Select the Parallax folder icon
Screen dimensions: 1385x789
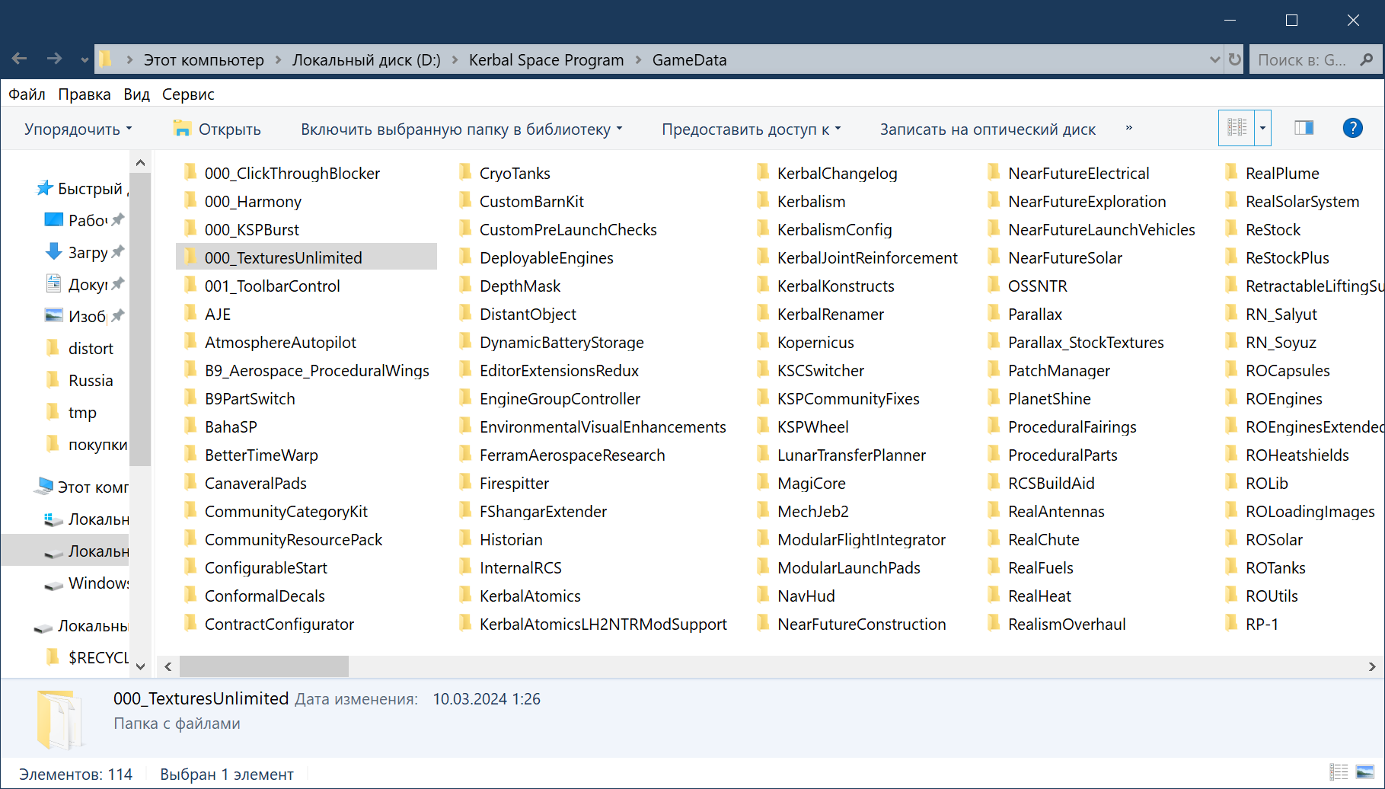994,313
